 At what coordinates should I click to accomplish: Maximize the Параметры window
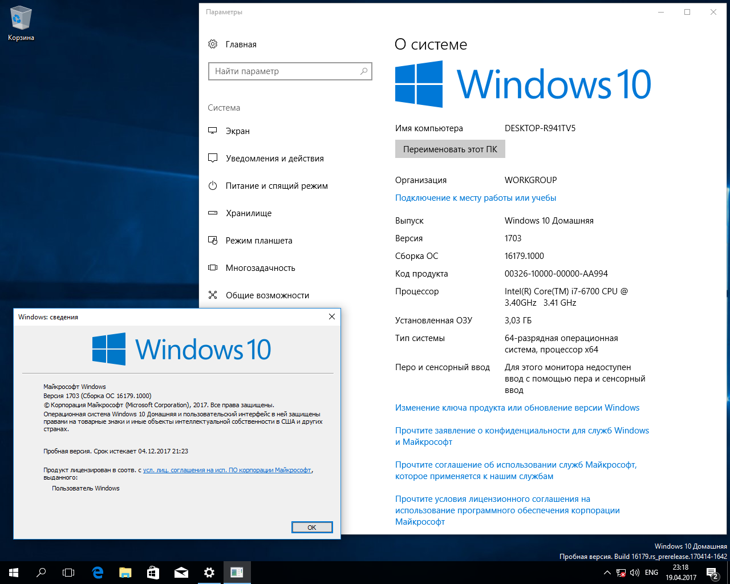click(687, 12)
